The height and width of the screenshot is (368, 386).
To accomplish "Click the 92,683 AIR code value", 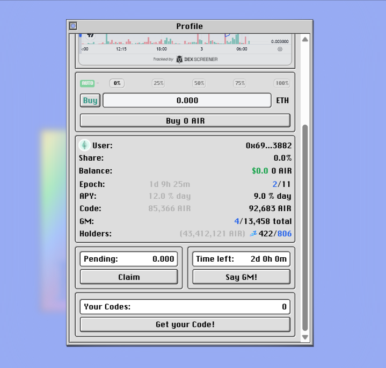I will point(270,208).
